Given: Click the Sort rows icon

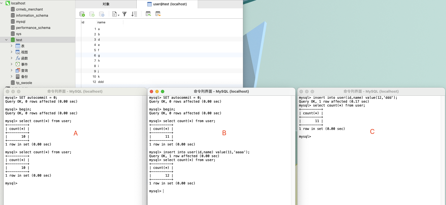Looking at the screenshot, I should tap(134, 14).
